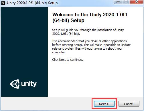144x111 pixels.
Task: Minimize the Unity Setup window
Action: click(118, 2)
